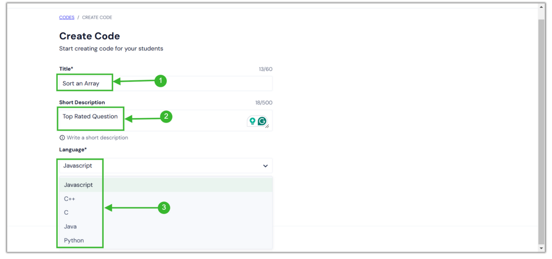Click the CREATE CODE breadcrumb item
The height and width of the screenshot is (259, 552).
click(97, 17)
